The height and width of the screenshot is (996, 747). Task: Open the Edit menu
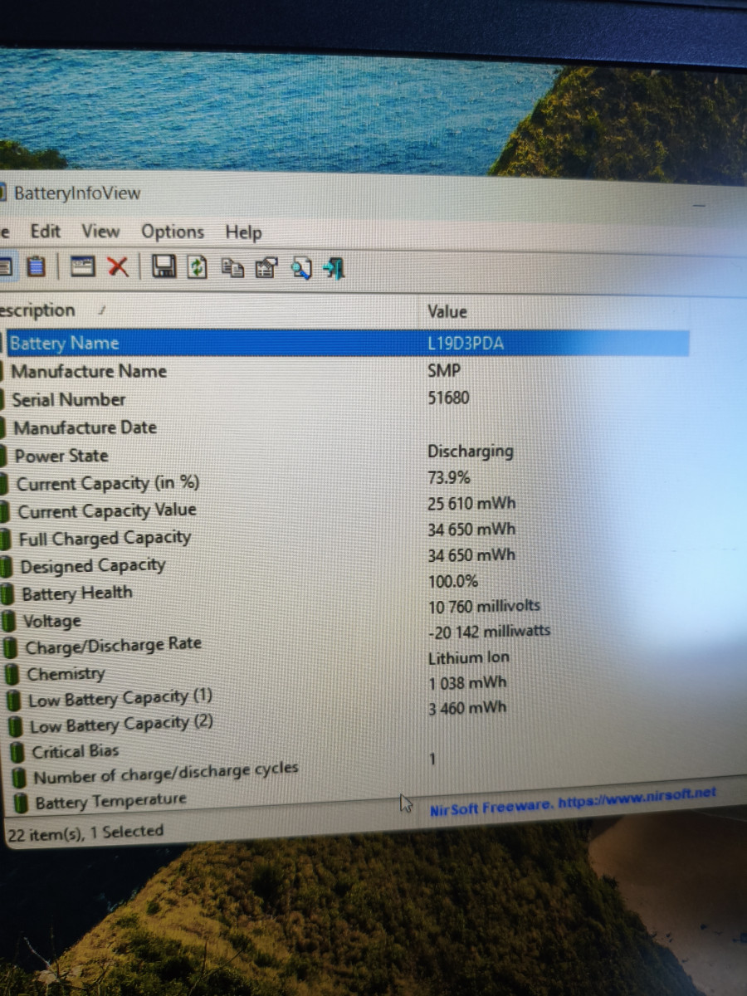click(x=46, y=231)
